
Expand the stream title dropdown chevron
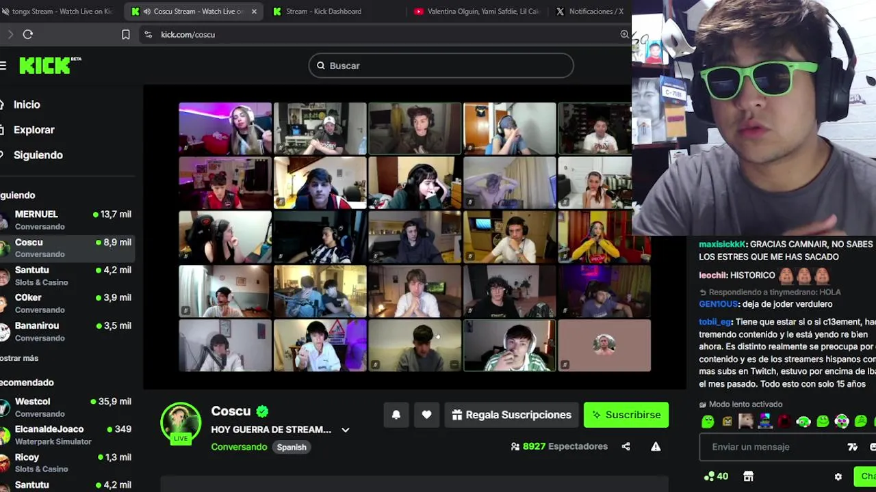(x=346, y=430)
